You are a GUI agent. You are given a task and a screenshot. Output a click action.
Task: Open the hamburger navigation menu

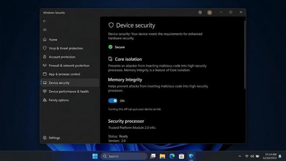[x=45, y=30]
